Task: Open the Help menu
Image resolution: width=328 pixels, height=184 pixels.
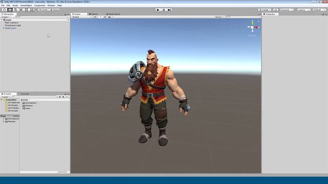Action: (59, 6)
